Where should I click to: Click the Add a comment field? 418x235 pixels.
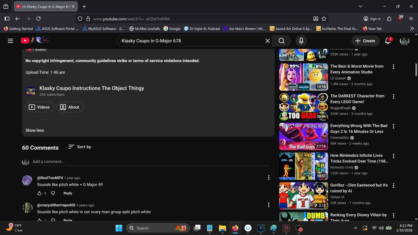[x=151, y=162]
